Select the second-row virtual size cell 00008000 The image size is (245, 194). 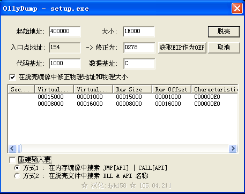[50, 104]
